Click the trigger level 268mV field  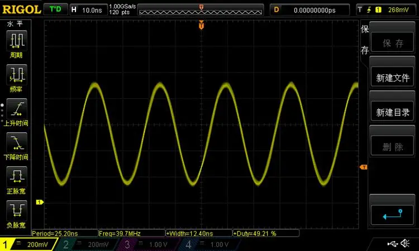click(x=398, y=10)
